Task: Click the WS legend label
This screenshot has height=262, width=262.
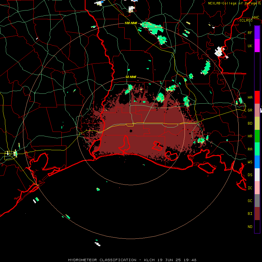Action: pos(250,162)
